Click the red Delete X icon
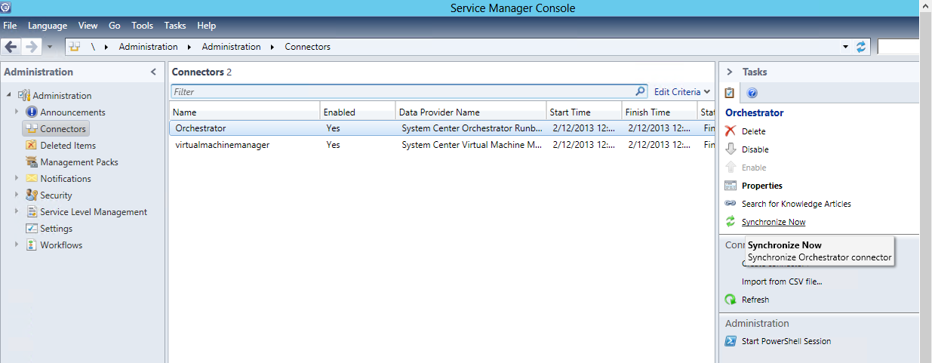The width and height of the screenshot is (932, 363). coord(730,131)
